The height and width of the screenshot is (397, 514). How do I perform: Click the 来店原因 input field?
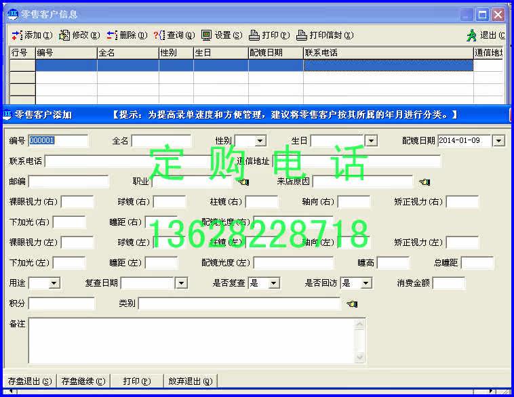pos(363,182)
